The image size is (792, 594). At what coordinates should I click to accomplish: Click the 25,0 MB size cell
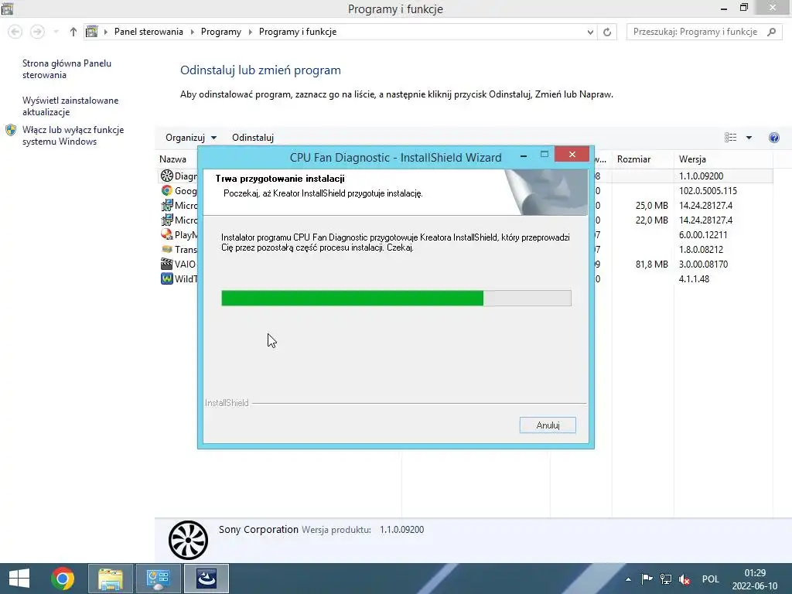point(651,206)
